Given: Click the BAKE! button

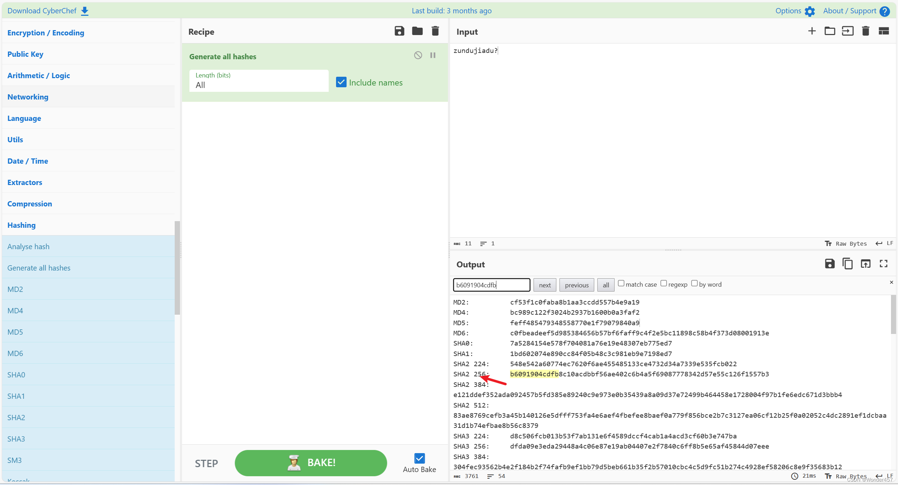Looking at the screenshot, I should click(310, 463).
